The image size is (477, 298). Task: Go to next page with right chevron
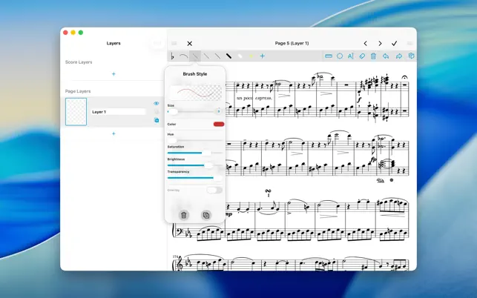[380, 44]
